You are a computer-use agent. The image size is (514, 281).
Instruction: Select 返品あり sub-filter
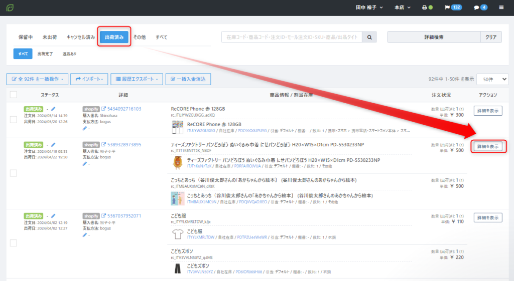69,54
